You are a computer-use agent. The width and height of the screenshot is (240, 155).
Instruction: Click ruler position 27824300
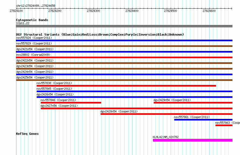pyautogui.click(x=93, y=11)
